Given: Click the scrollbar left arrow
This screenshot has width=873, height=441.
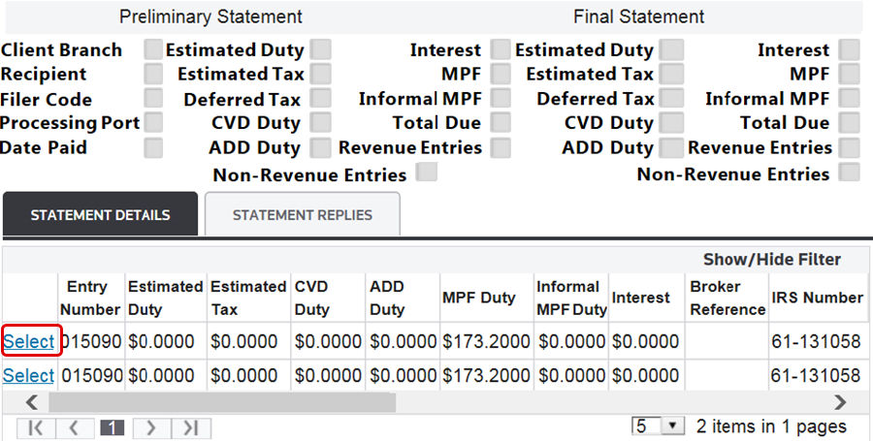Looking at the screenshot, I should click(32, 402).
